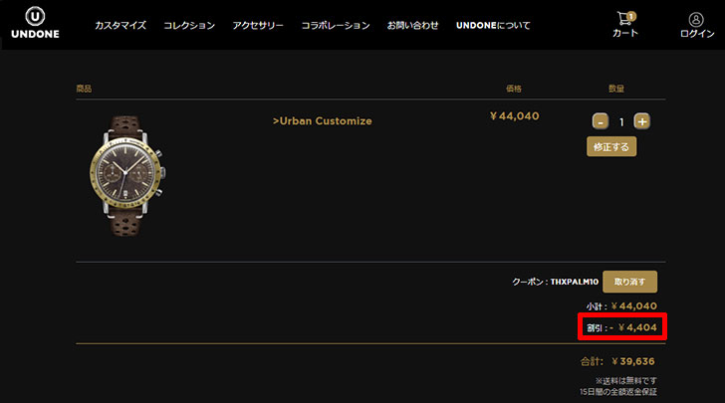Open the shopping cart icon
The width and height of the screenshot is (725, 403).
tap(624, 19)
